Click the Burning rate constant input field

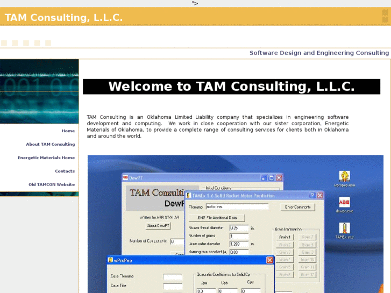239,252
